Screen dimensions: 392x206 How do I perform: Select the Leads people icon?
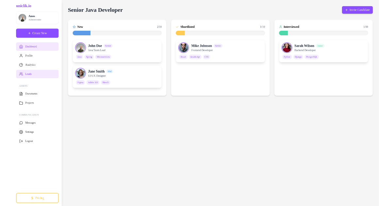tap(21, 74)
